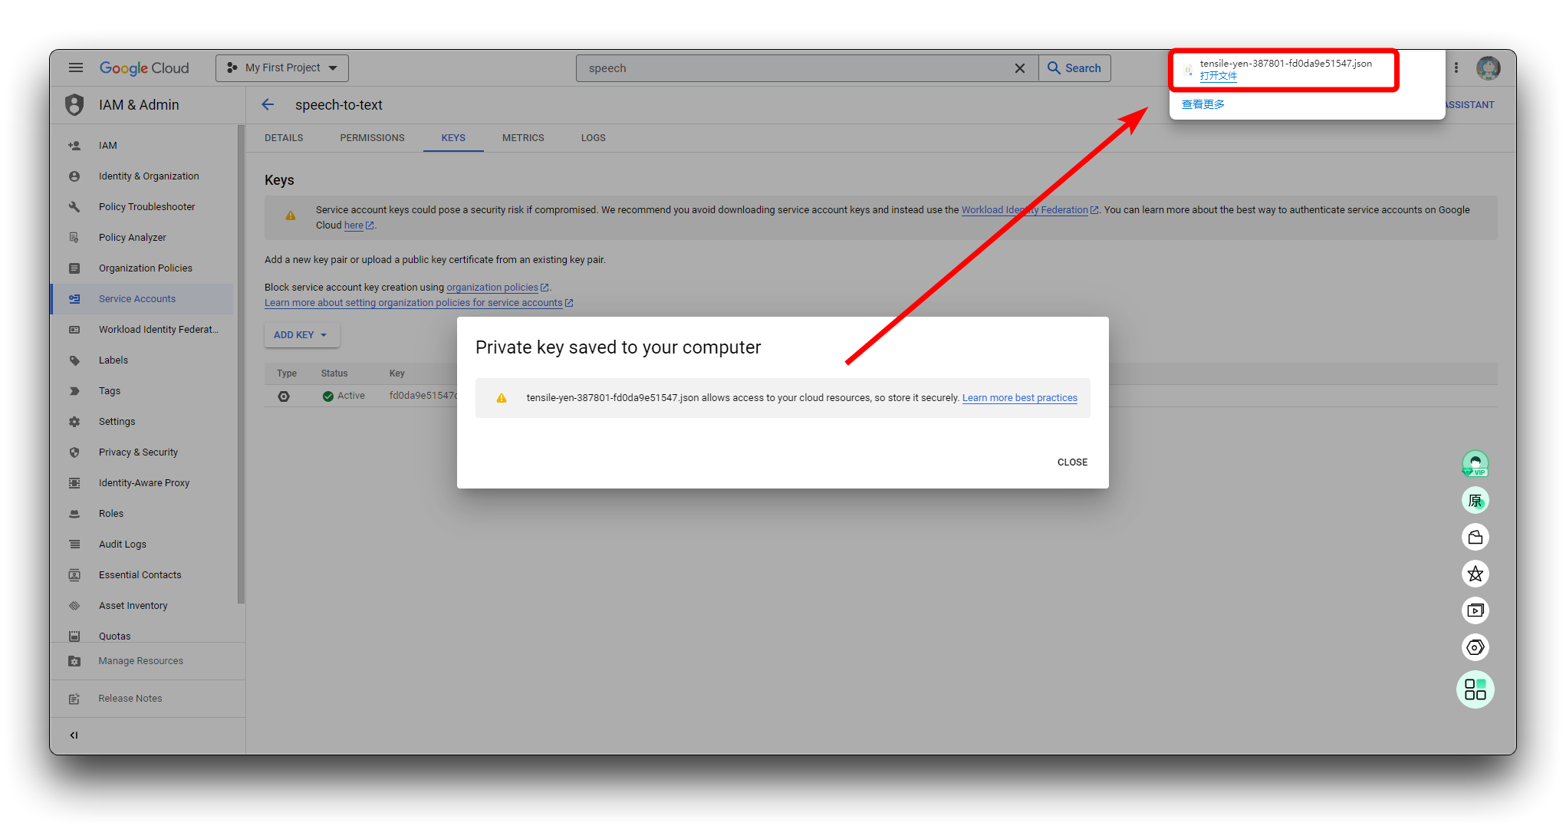Open the vertical dots more menu
The width and height of the screenshot is (1566, 829).
pyautogui.click(x=1456, y=68)
